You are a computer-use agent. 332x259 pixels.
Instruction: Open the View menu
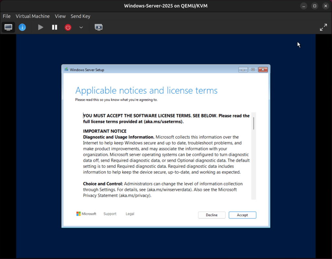(60, 16)
